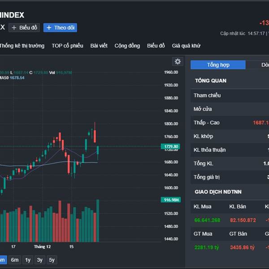Screen dimensions: 269x269
Task: Go to the Bài viết tab
Action: (x=99, y=46)
